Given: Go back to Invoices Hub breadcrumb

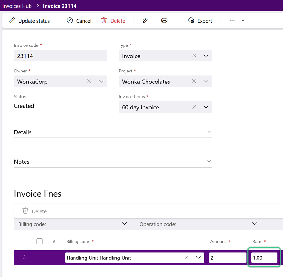Looking at the screenshot, I should coord(17,6).
